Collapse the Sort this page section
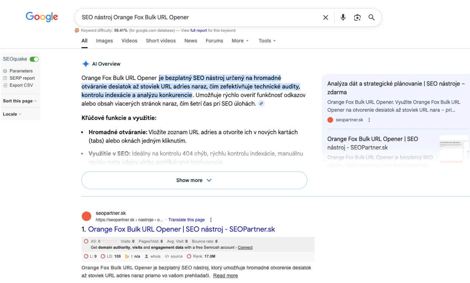Image resolution: width=470 pixels, height=283 pixels. 20,101
